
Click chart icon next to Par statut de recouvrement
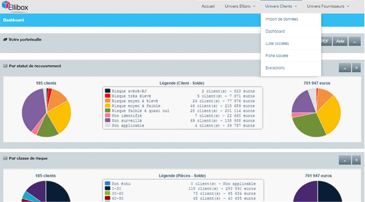click(5, 66)
